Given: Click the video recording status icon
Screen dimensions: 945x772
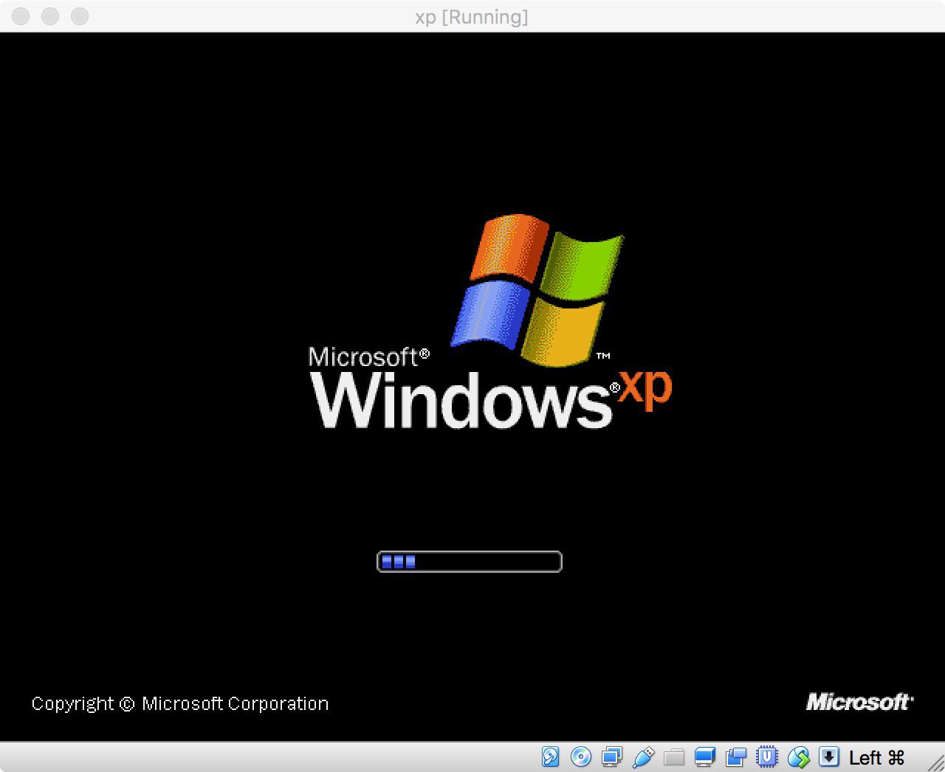Looking at the screenshot, I should click(736, 757).
